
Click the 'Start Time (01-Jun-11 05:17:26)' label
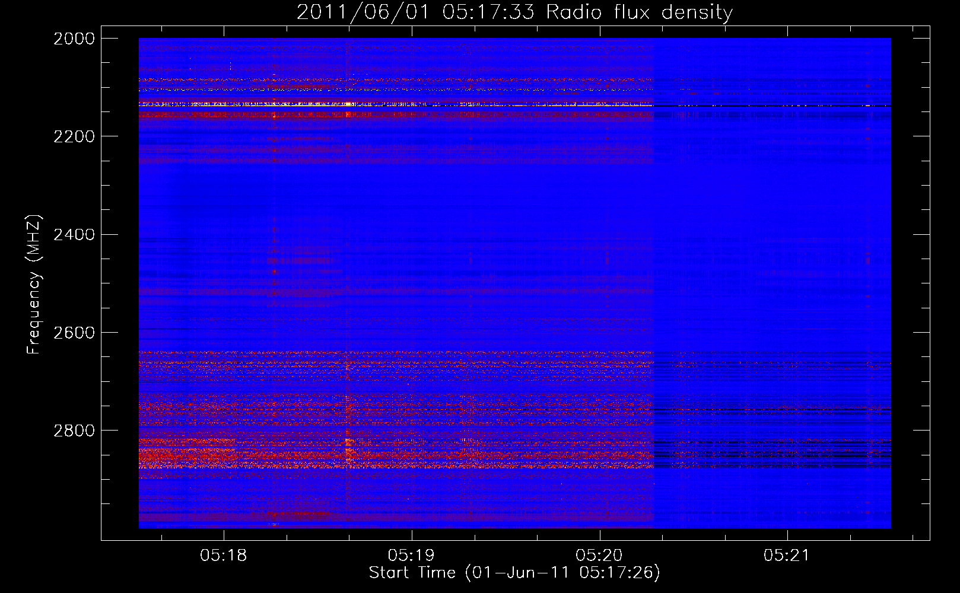pos(514,573)
